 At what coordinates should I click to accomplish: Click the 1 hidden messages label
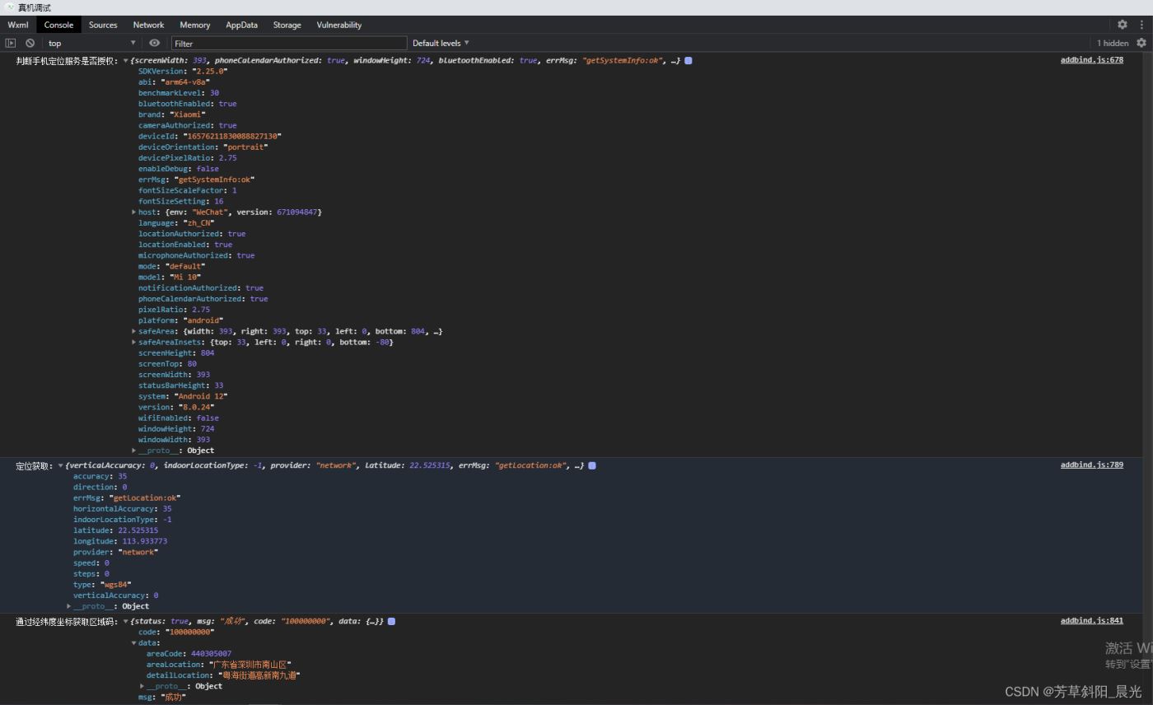(1112, 43)
